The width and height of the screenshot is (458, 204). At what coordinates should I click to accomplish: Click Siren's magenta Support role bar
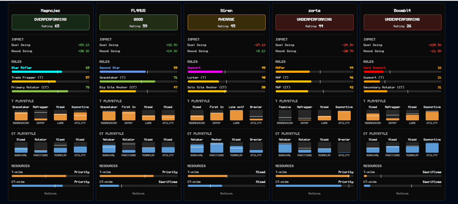coord(226,72)
